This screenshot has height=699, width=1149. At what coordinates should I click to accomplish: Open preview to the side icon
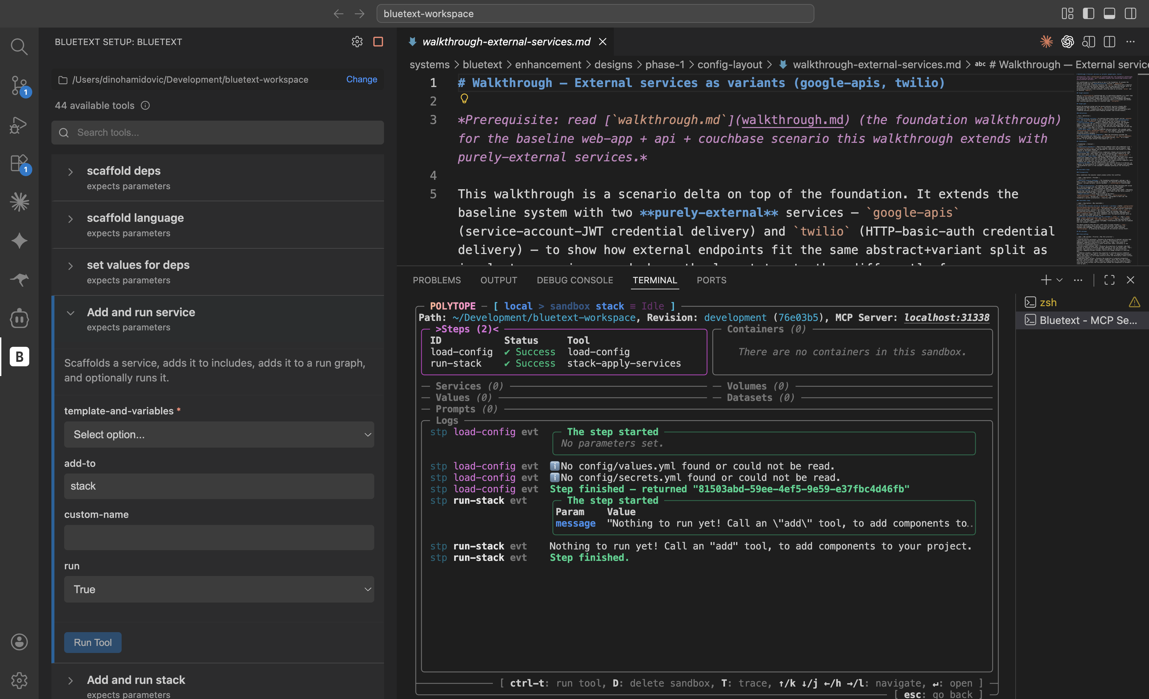pos(1089,41)
